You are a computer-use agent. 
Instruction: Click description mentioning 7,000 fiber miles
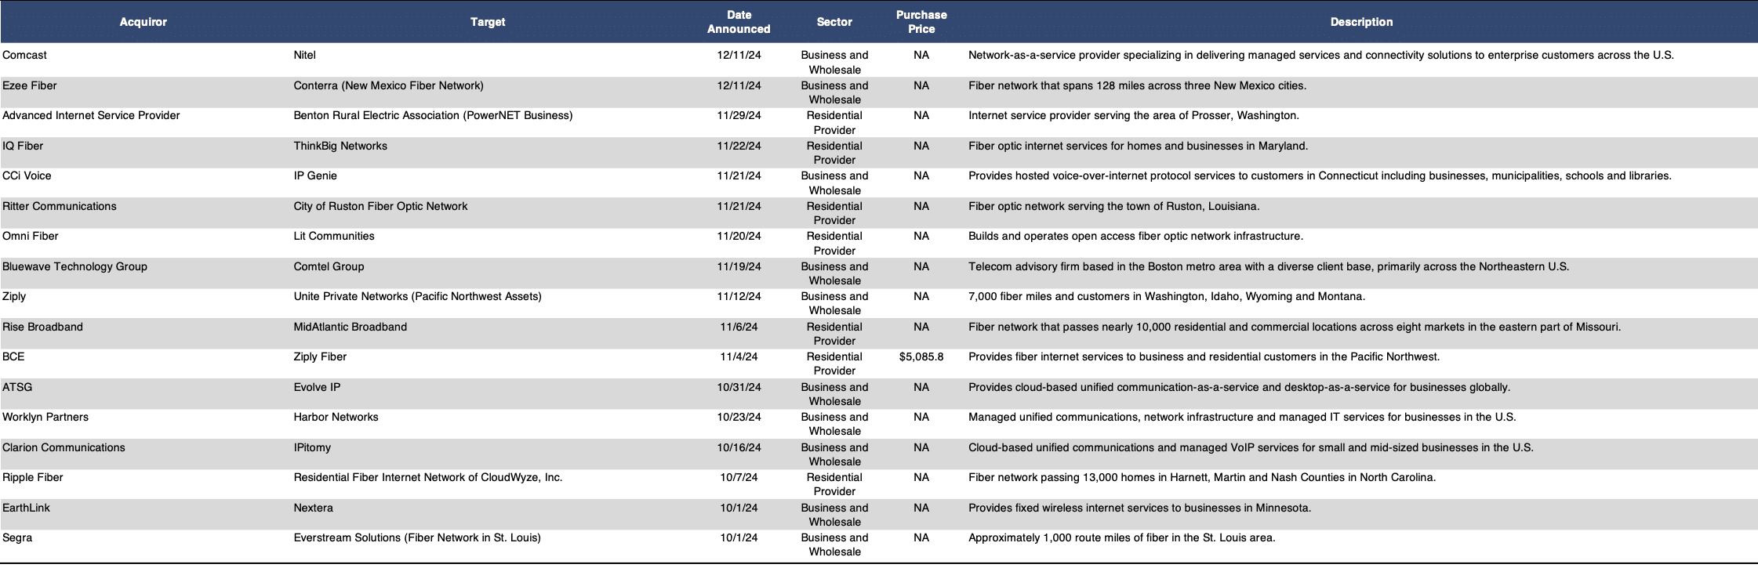tap(1167, 296)
